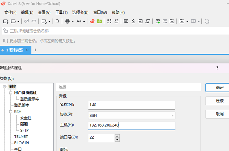Click the Find magnifier icon
Image resolution: width=229 pixels, height=151 pixels.
[57, 21]
